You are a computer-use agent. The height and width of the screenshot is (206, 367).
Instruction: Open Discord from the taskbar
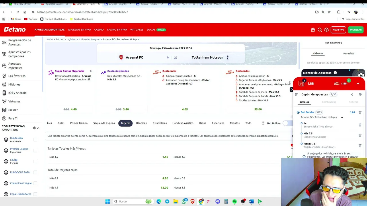(218, 201)
